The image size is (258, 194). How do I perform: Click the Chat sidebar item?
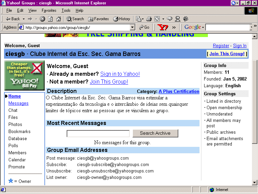tap(13, 110)
